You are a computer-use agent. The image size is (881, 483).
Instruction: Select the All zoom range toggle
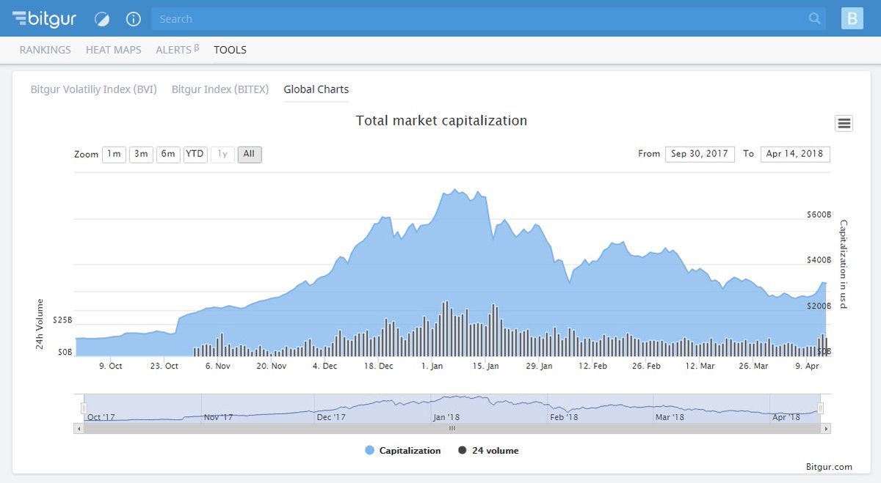click(249, 154)
